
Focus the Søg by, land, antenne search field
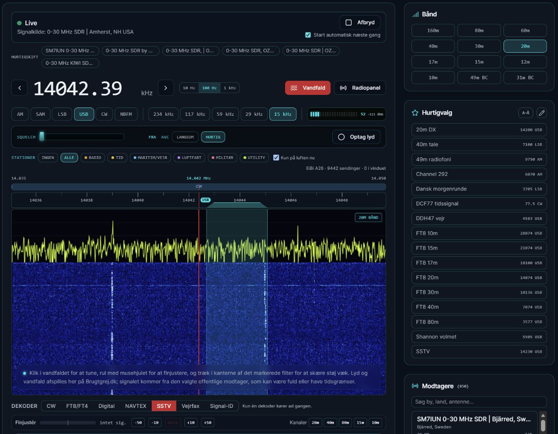click(x=479, y=402)
